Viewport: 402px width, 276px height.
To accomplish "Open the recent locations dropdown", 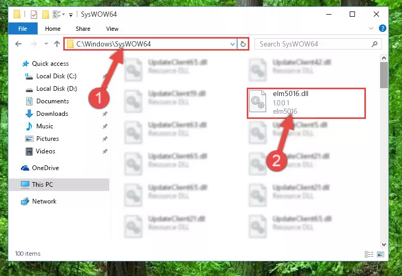I will point(46,44).
